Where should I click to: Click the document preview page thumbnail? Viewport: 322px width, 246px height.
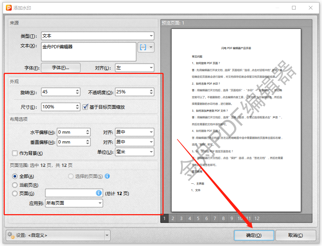(x=236, y=120)
